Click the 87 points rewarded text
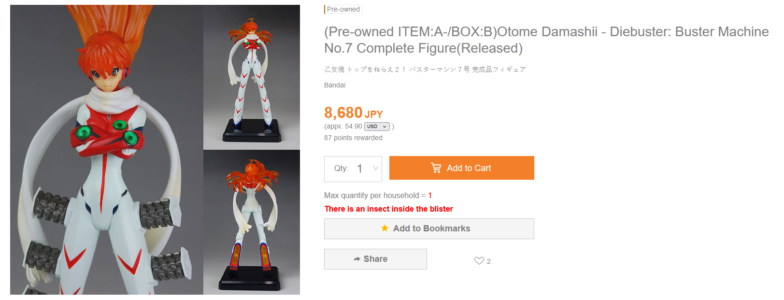 coord(353,138)
